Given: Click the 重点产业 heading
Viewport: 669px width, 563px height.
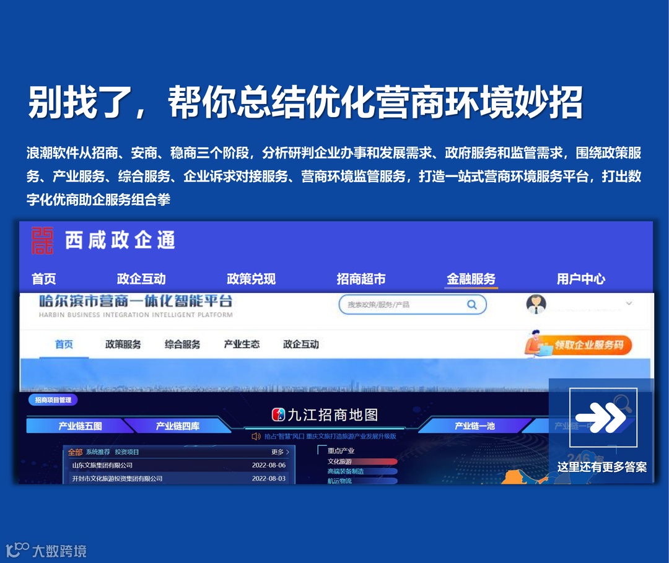Looking at the screenshot, I should point(341,451).
